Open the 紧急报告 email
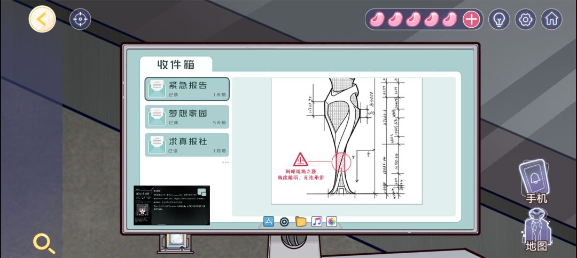Viewport: 577px width, 258px height. (187, 89)
